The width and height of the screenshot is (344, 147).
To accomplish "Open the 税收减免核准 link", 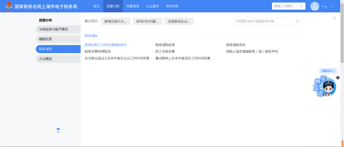I will [166, 45].
